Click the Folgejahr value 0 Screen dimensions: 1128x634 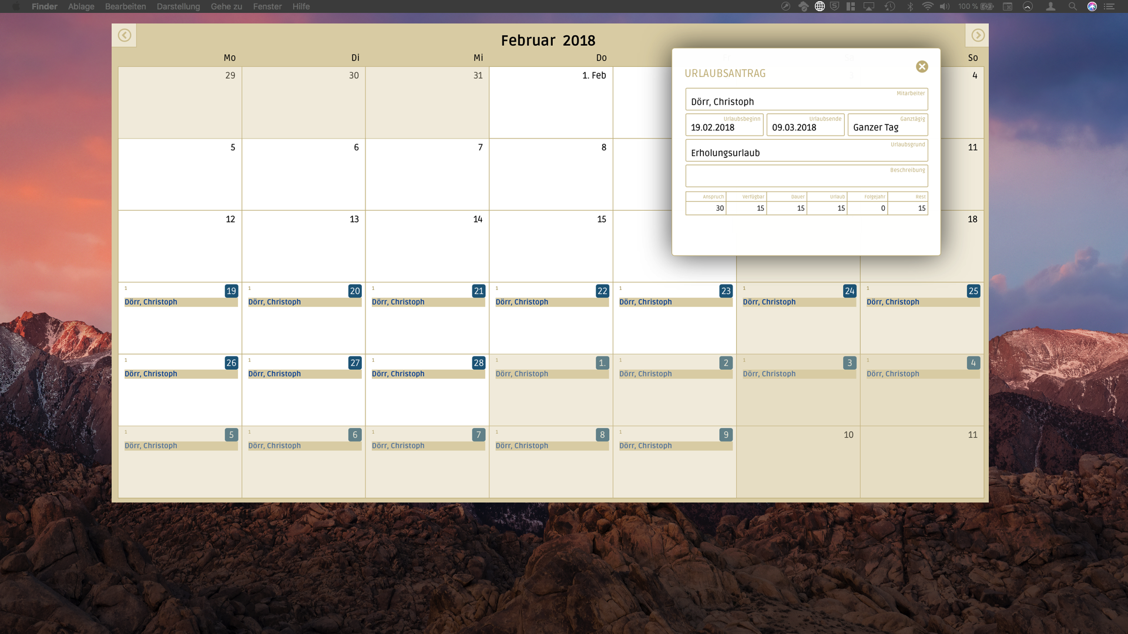coord(867,208)
